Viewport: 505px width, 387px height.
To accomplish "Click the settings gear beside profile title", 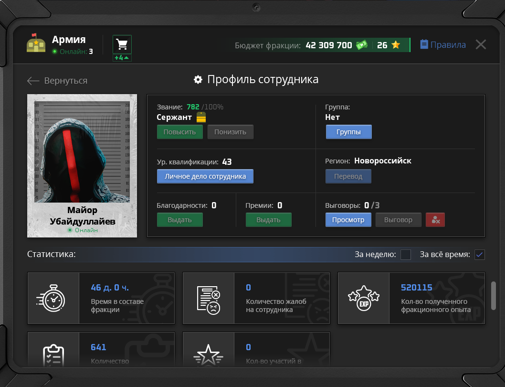I will 198,80.
